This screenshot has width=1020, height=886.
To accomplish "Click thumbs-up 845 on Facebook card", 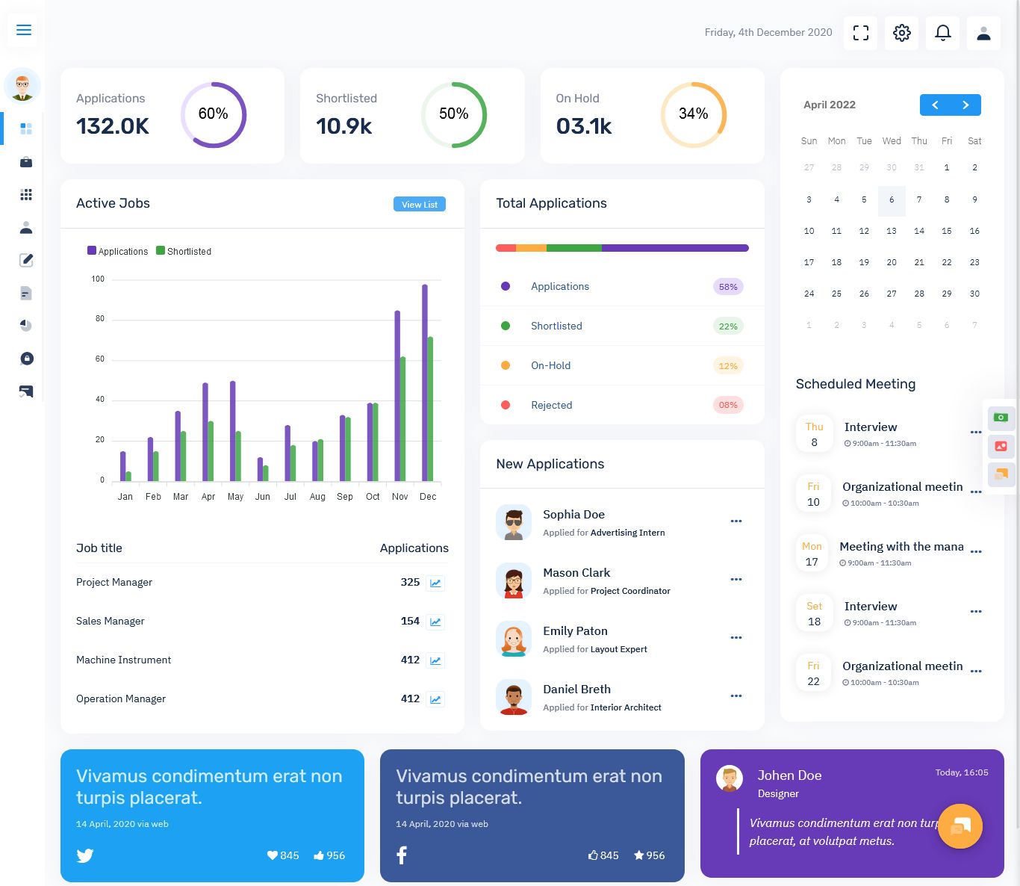I will 603,855.
